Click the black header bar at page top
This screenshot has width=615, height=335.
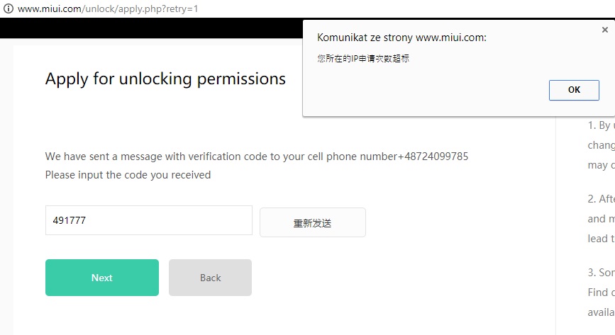[x=142, y=28]
